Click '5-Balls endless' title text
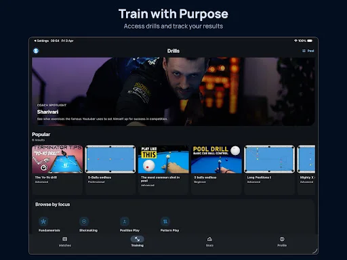Screen dimensions: 347x260 100,177
